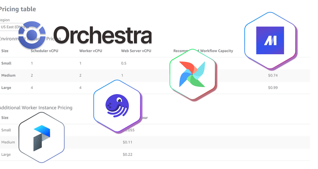The height and width of the screenshot is (169, 318).
Task: Click the $0.99 price value
Action: 273,88
